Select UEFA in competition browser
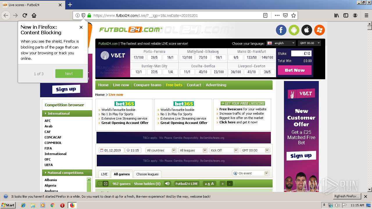Screen dimensions: 372x209 point(49,165)
